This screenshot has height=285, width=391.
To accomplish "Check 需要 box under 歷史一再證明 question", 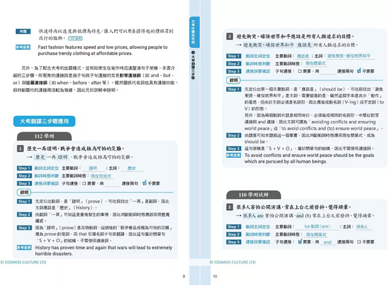I will [84, 183].
